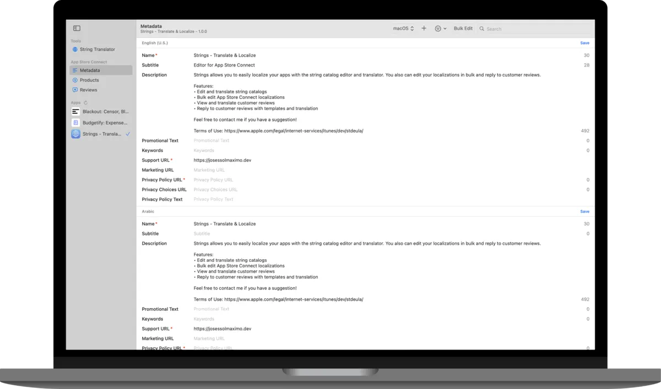Save the Arabic localization
Screen dimensions: 661x389
click(x=584, y=211)
